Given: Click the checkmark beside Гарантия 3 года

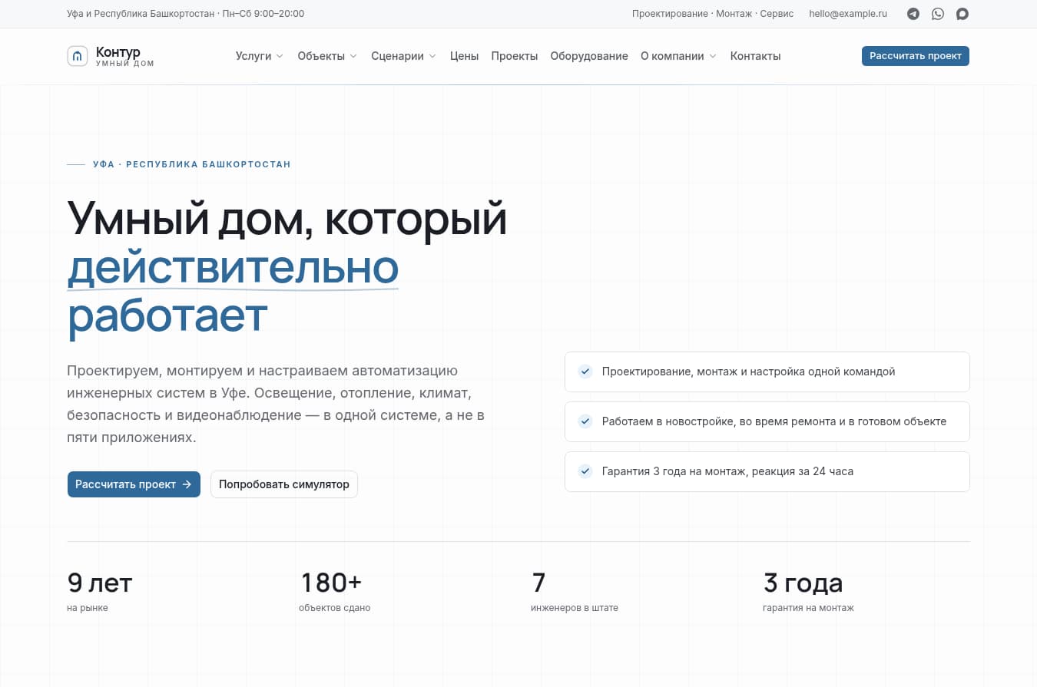Looking at the screenshot, I should pos(585,471).
